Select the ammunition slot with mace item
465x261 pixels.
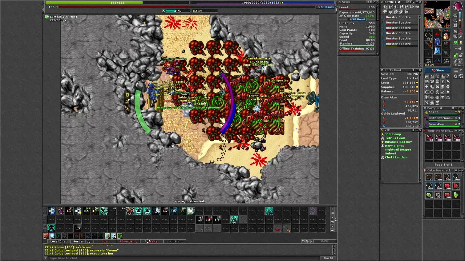(446, 53)
